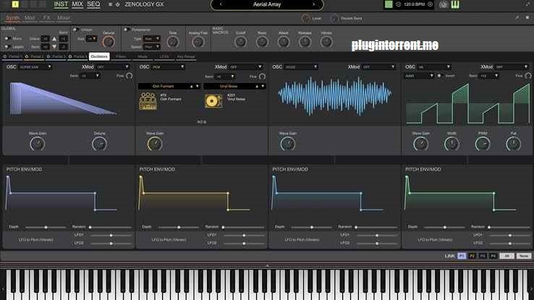Open the Synth tab
Screen dimensions: 534x300
pyautogui.click(x=13, y=17)
